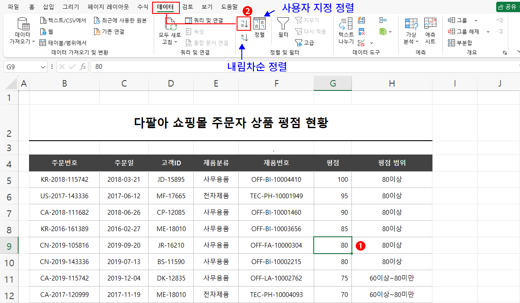Click the fx insert function icon
The width and height of the screenshot is (520, 303).
point(83,67)
